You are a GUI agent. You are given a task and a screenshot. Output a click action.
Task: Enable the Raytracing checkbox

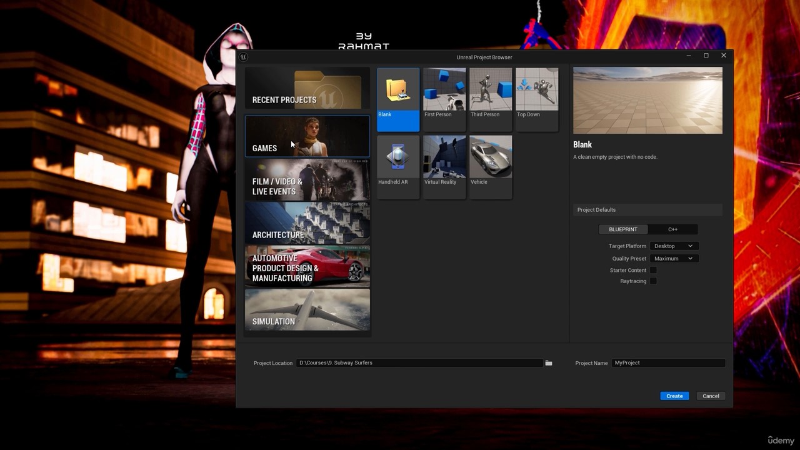point(653,281)
